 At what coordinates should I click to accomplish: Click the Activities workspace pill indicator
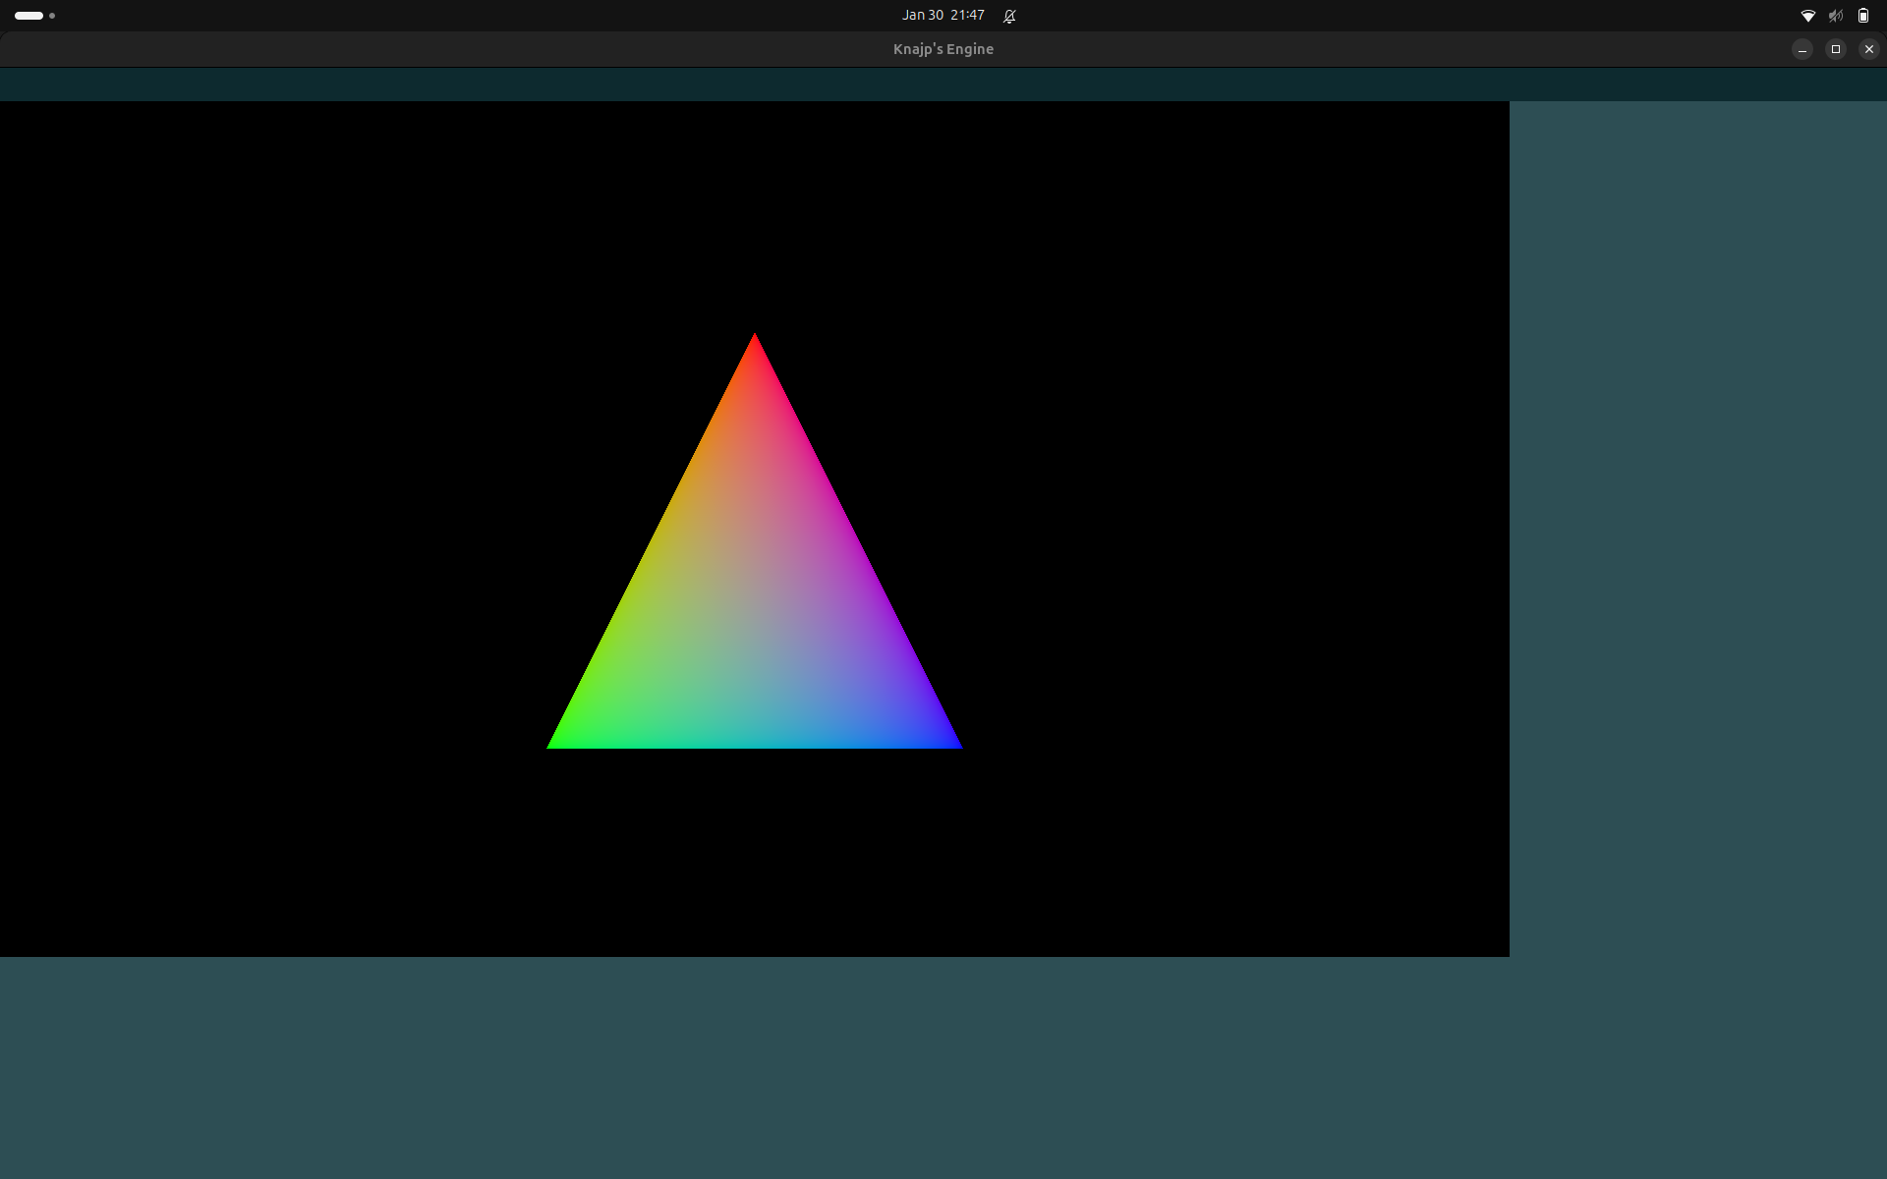point(29,16)
